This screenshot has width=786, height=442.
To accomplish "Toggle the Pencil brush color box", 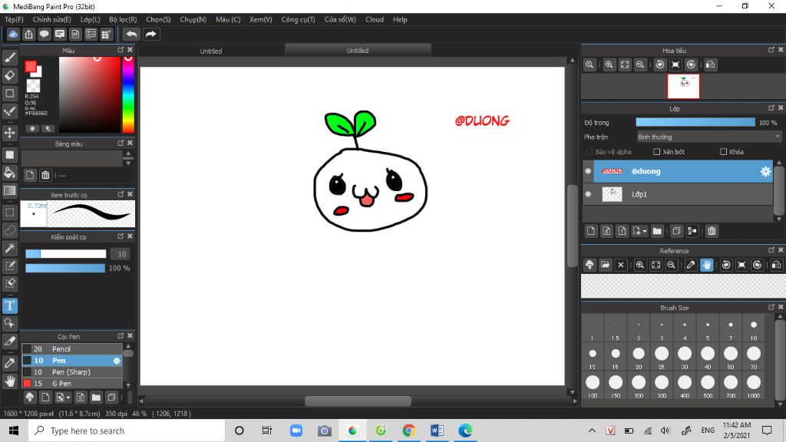I will click(x=27, y=349).
